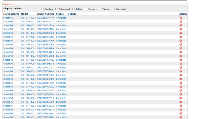
Task: Click remove icon for serial E82C6D7C5AD0
Action: pos(181,60)
